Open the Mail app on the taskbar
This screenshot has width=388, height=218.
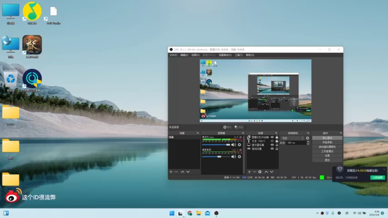pyautogui.click(x=208, y=213)
